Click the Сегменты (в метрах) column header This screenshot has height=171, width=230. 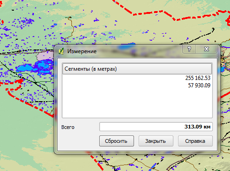(137, 69)
